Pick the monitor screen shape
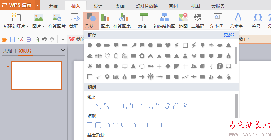 [x=124, y=66]
